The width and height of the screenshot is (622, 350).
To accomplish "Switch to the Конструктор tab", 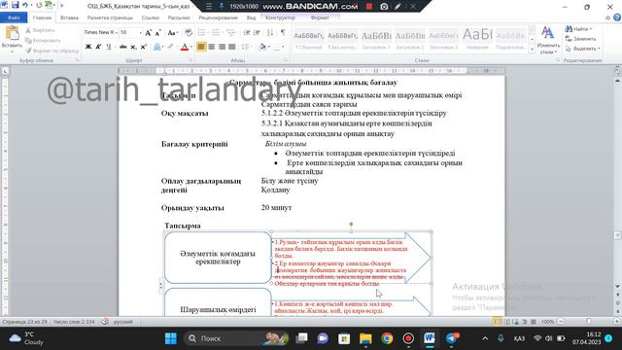I will tap(280, 17).
